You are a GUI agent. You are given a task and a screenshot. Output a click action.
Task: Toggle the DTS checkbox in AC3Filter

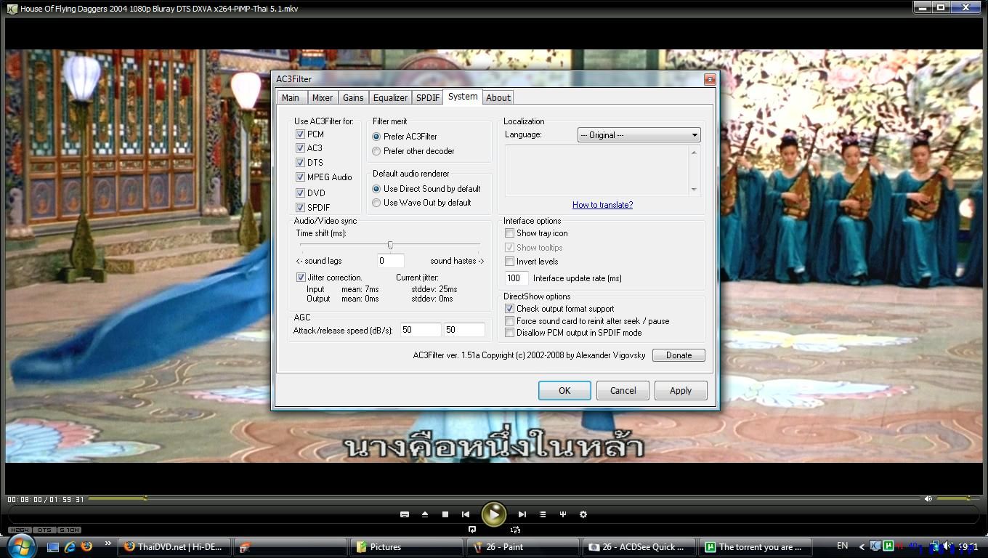pyautogui.click(x=300, y=163)
